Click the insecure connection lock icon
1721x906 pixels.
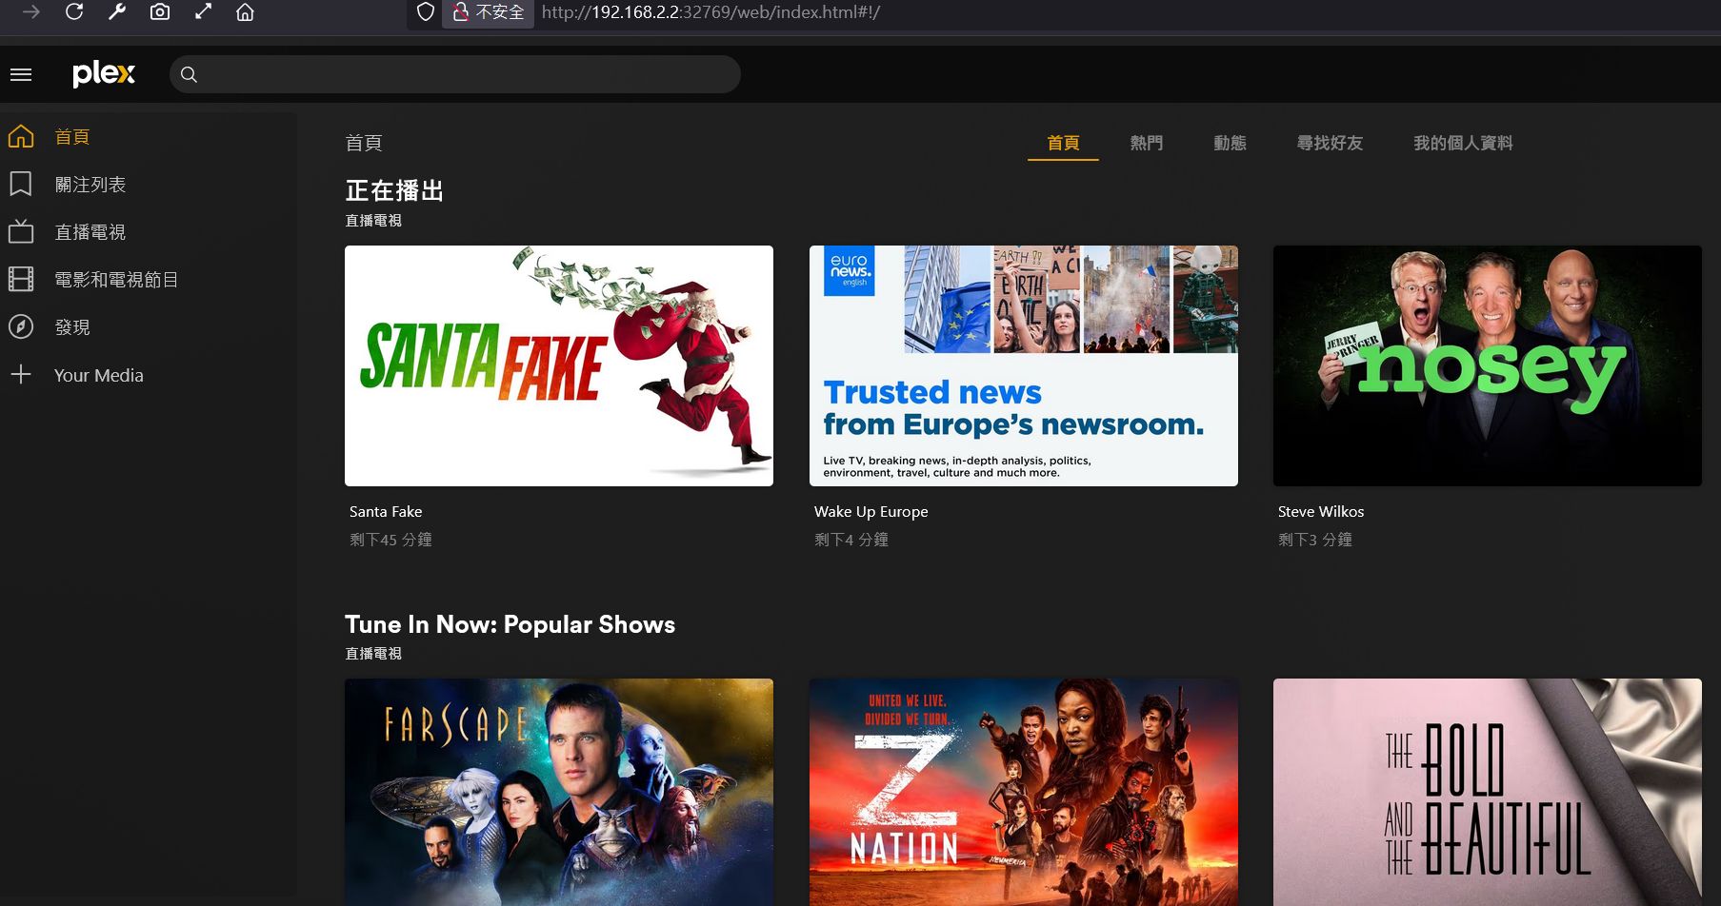460,12
